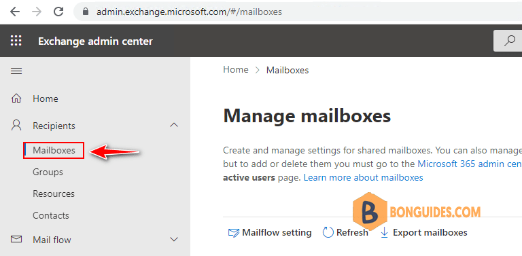Open Learn more about mailboxes link
Image resolution: width=522 pixels, height=256 pixels.
point(363,177)
